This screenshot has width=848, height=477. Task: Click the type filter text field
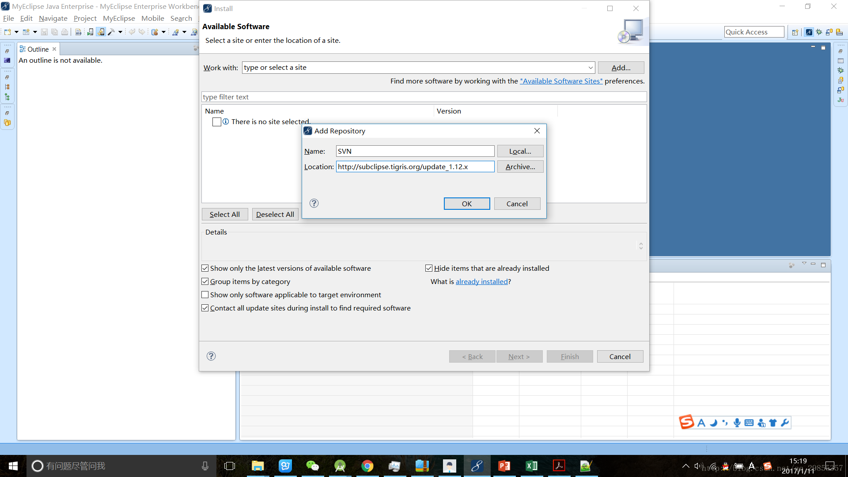[424, 97]
